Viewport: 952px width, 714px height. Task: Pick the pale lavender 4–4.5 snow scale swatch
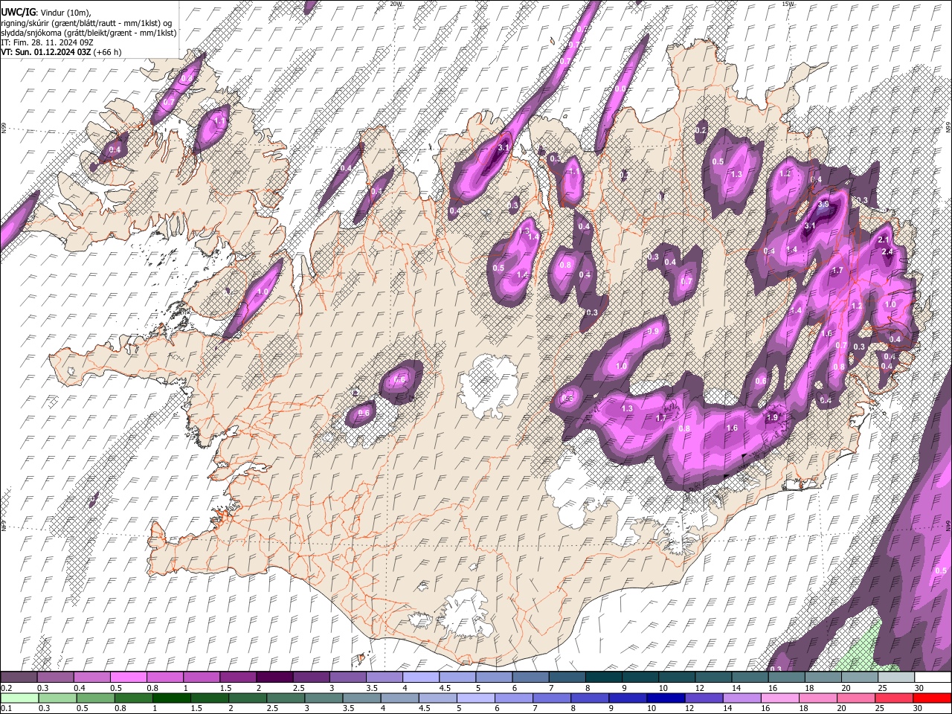pyautogui.click(x=421, y=678)
